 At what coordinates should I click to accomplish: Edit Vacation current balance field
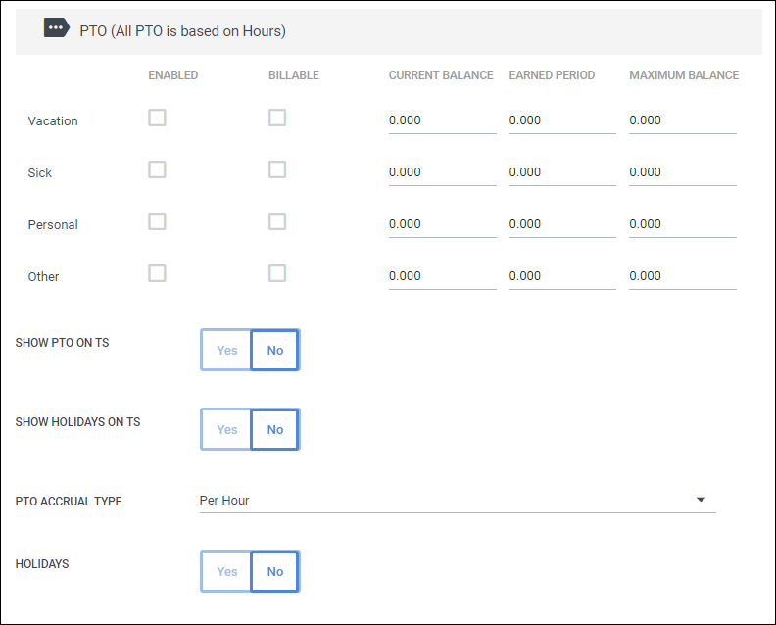443,120
